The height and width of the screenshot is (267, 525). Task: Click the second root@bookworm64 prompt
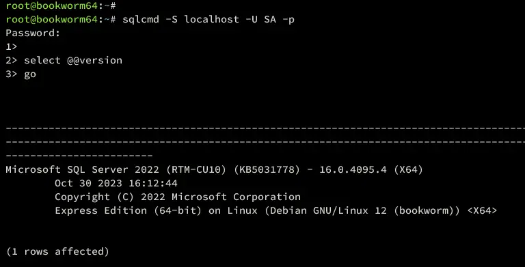(51, 19)
